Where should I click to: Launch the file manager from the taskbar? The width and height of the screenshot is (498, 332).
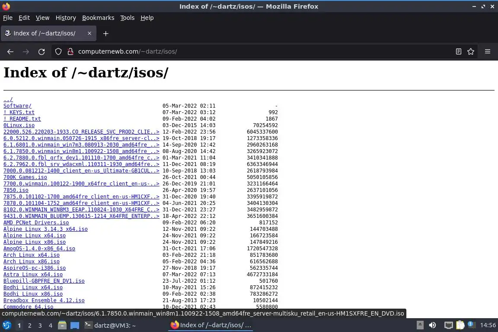[x=62, y=326]
